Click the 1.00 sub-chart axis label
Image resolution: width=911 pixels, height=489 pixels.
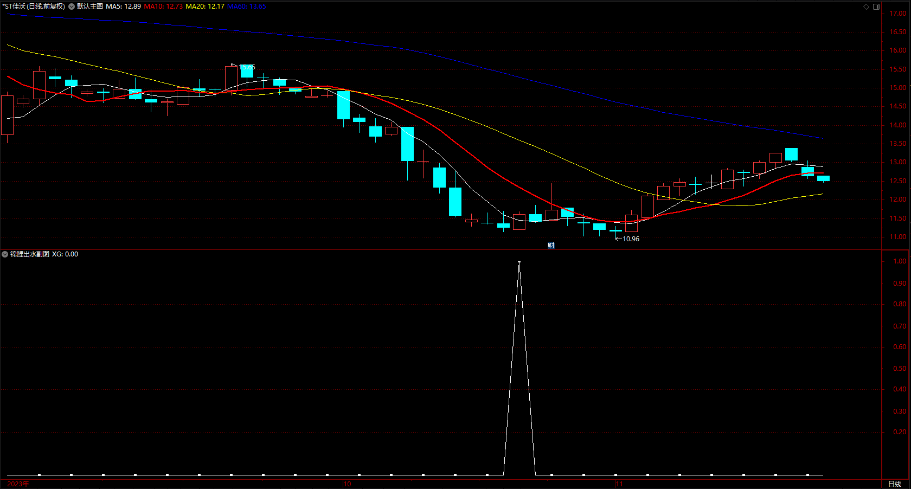pos(900,261)
